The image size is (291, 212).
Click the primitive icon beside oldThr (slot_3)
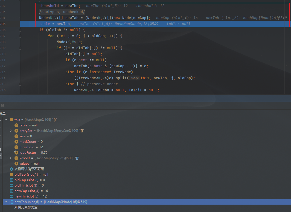(11, 185)
